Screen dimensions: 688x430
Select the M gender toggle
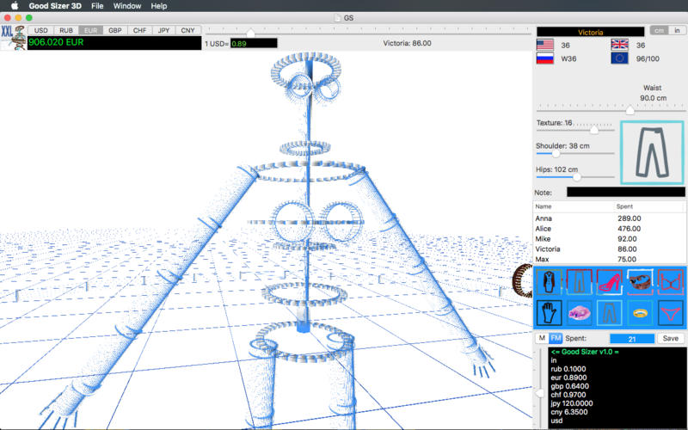pyautogui.click(x=542, y=338)
